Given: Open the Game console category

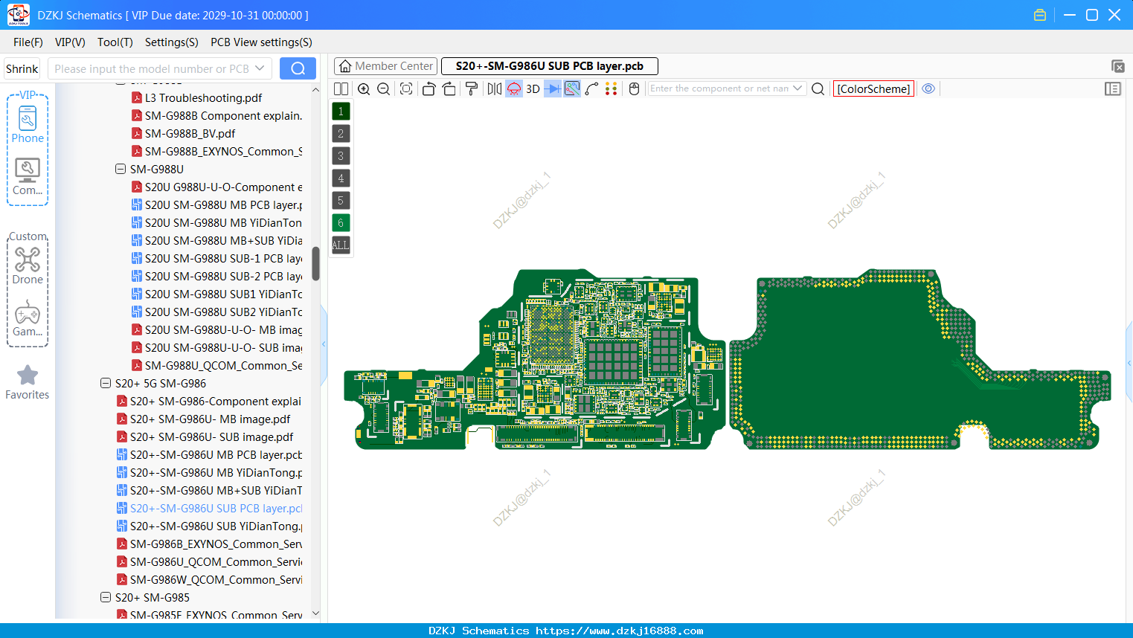Looking at the screenshot, I should [x=28, y=318].
